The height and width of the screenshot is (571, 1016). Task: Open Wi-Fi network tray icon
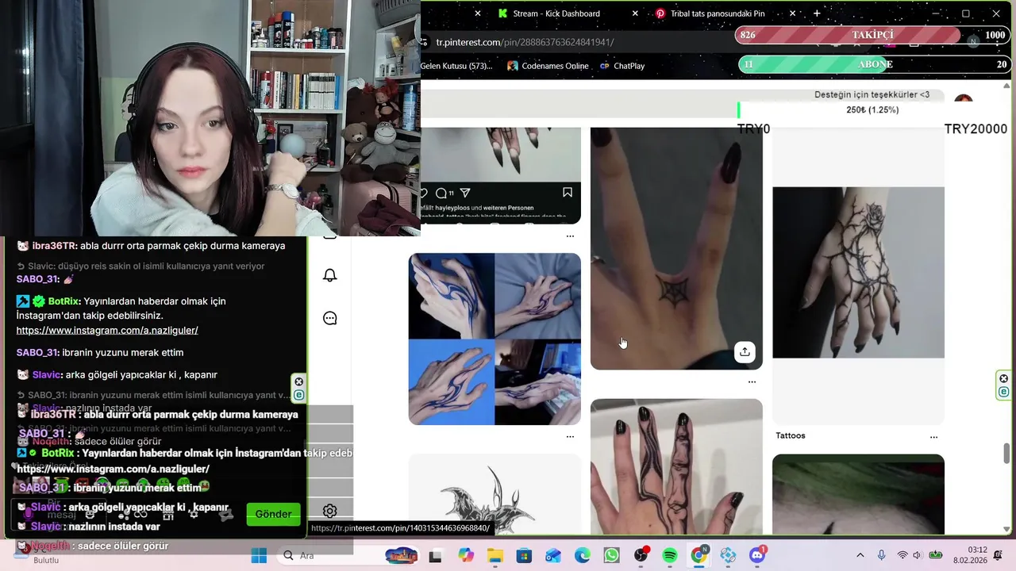(902, 556)
